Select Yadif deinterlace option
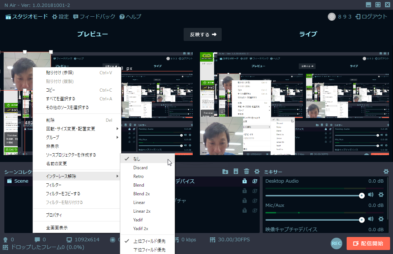This screenshot has height=254, width=393. tap(147, 220)
